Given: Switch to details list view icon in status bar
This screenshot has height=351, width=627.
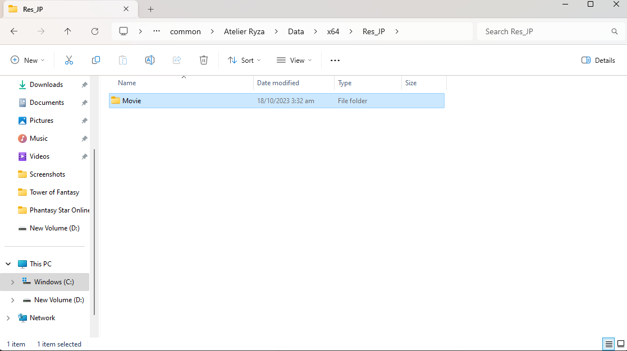Looking at the screenshot, I should [x=608, y=344].
